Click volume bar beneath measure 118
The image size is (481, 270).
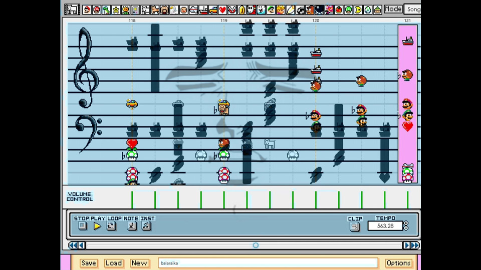click(x=132, y=200)
